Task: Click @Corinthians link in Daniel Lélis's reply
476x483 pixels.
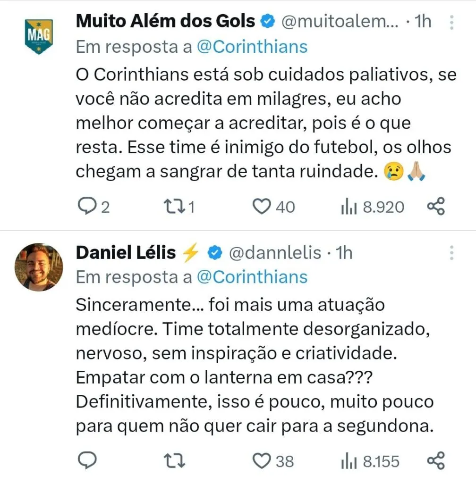Action: 252,276
